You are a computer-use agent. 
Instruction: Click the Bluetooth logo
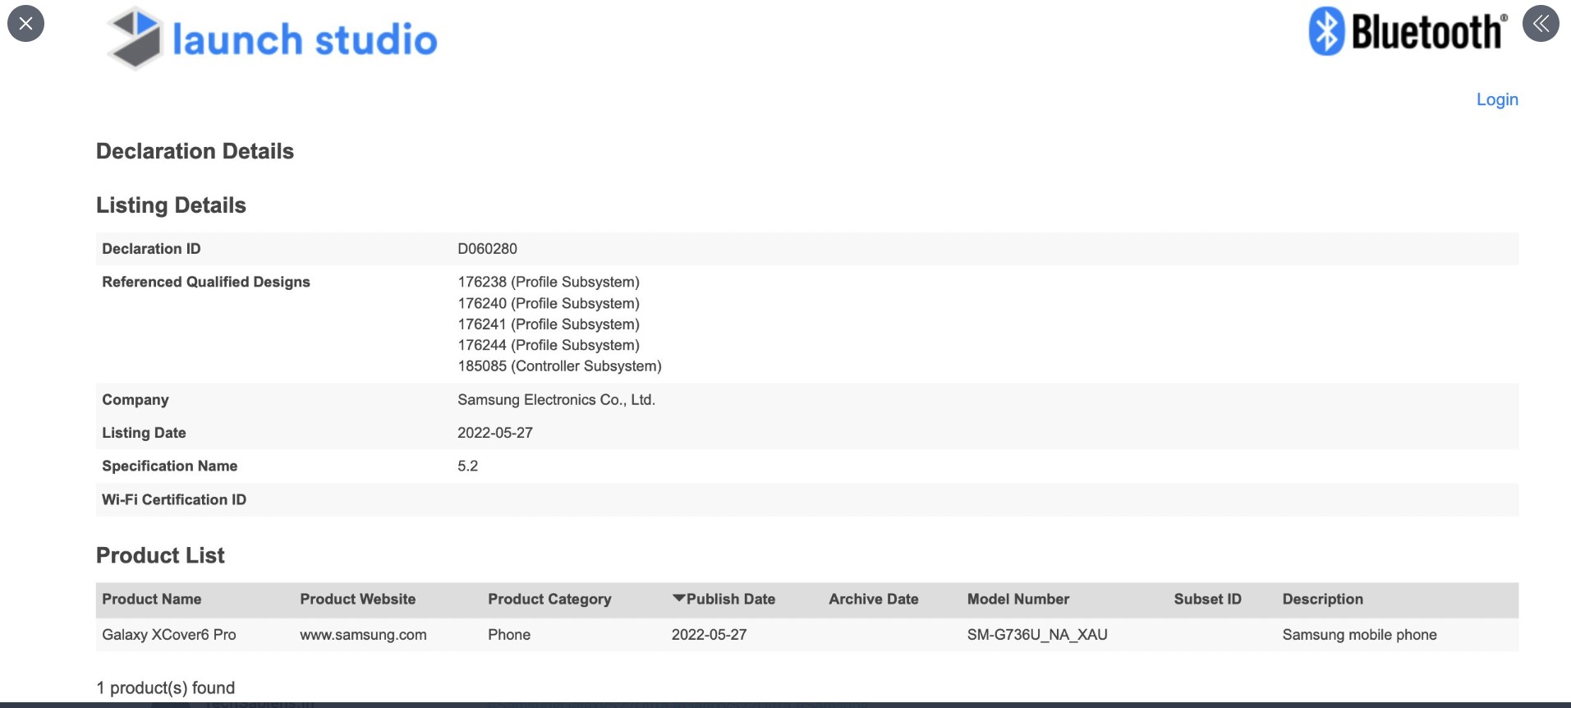[x=1408, y=32]
